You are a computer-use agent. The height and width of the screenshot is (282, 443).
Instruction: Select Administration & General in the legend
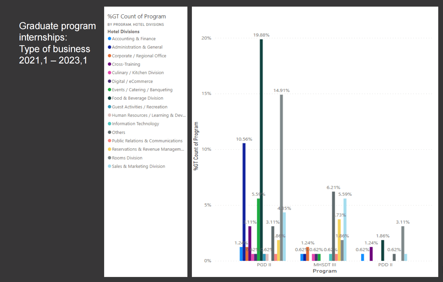point(135,47)
